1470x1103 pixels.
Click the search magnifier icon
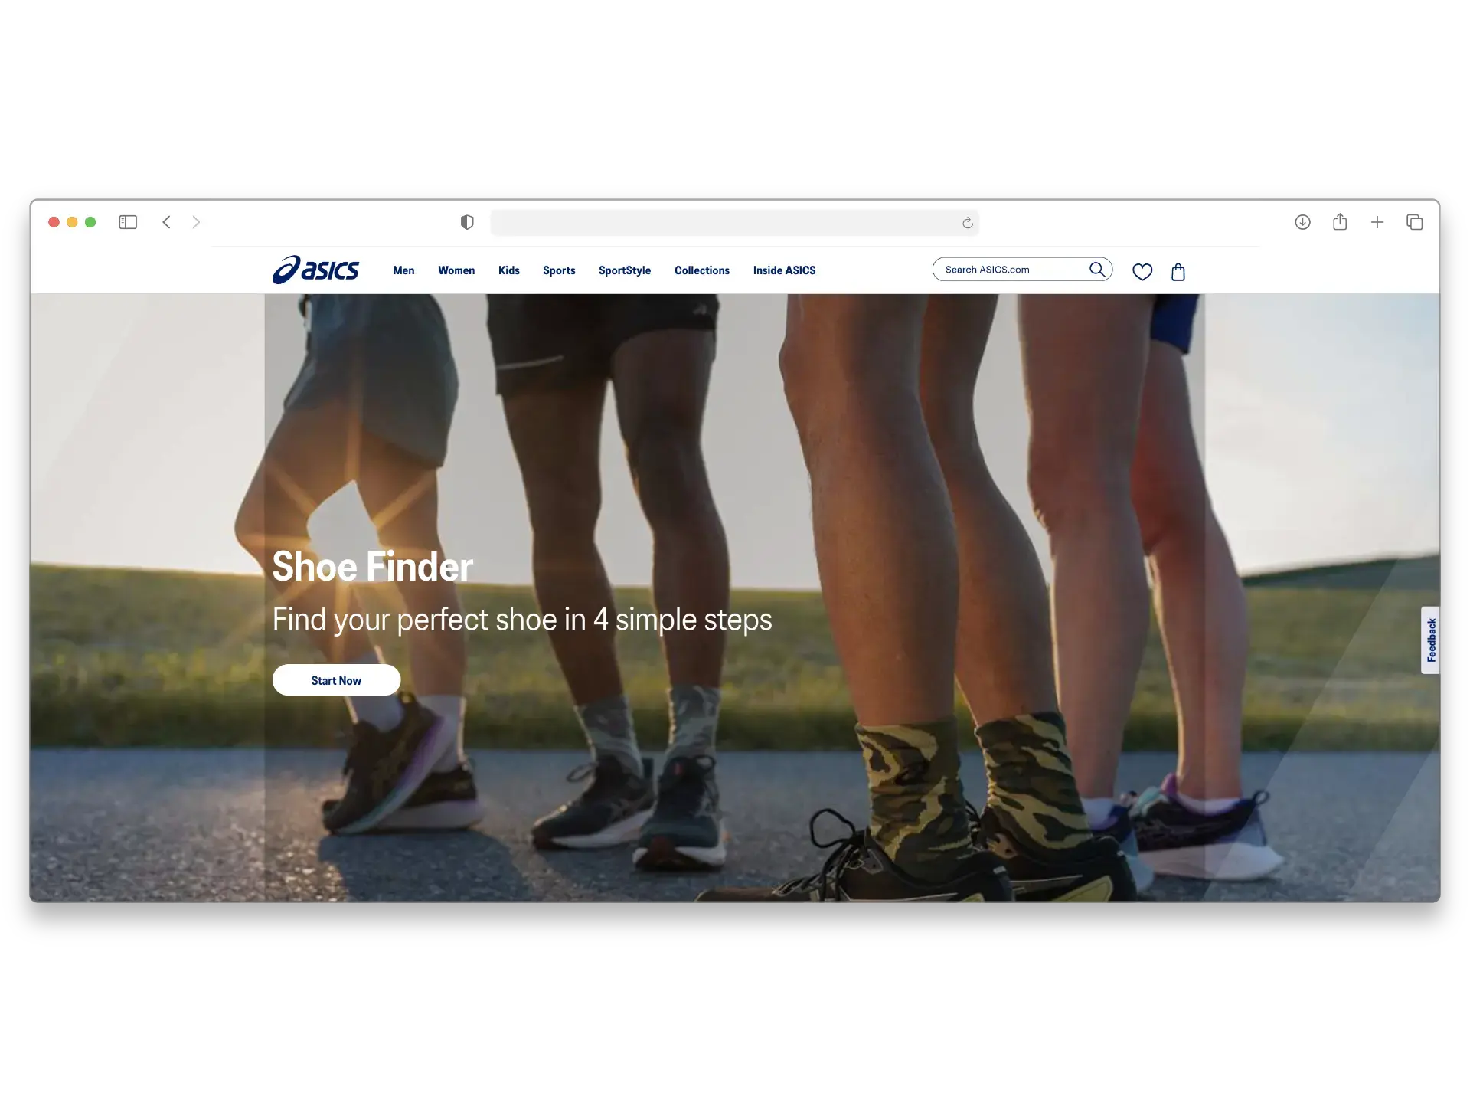tap(1097, 269)
